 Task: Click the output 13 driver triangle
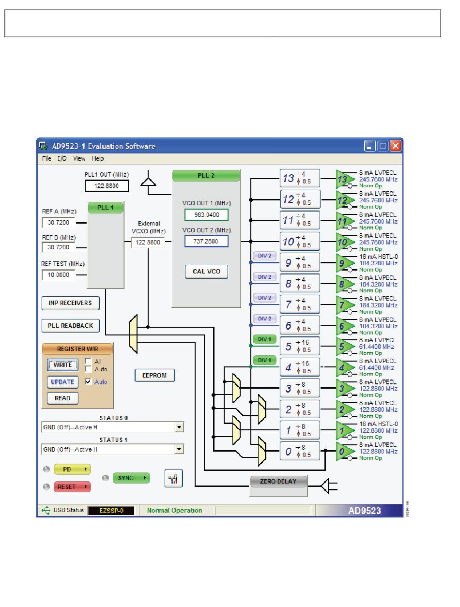(x=345, y=179)
